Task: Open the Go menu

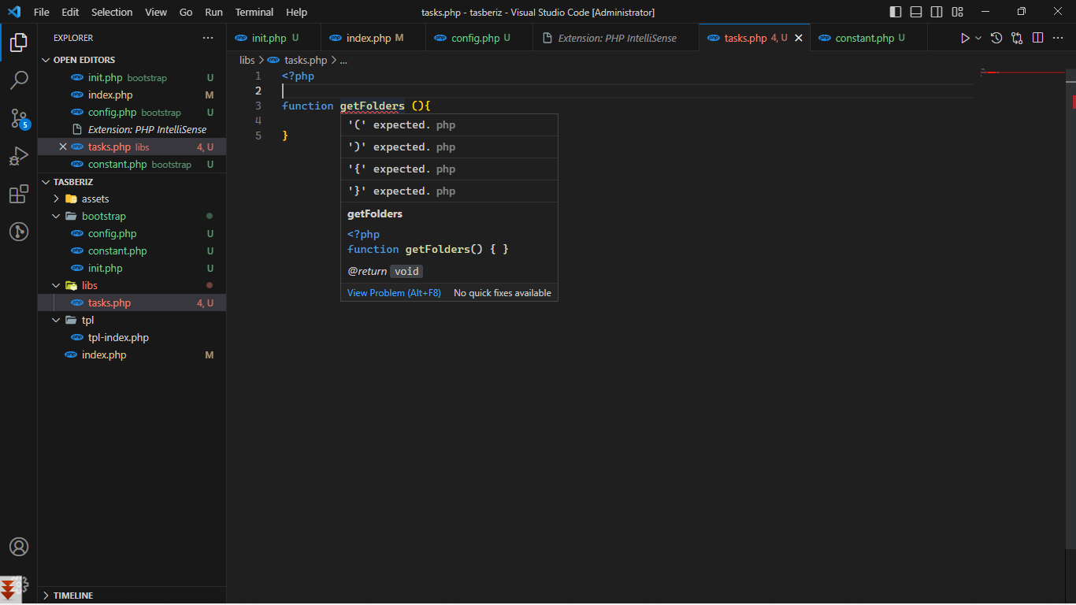Action: pyautogui.click(x=186, y=12)
